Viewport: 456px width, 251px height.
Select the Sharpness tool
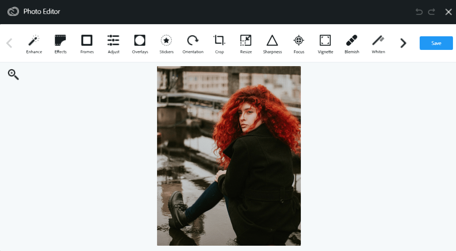(272, 43)
